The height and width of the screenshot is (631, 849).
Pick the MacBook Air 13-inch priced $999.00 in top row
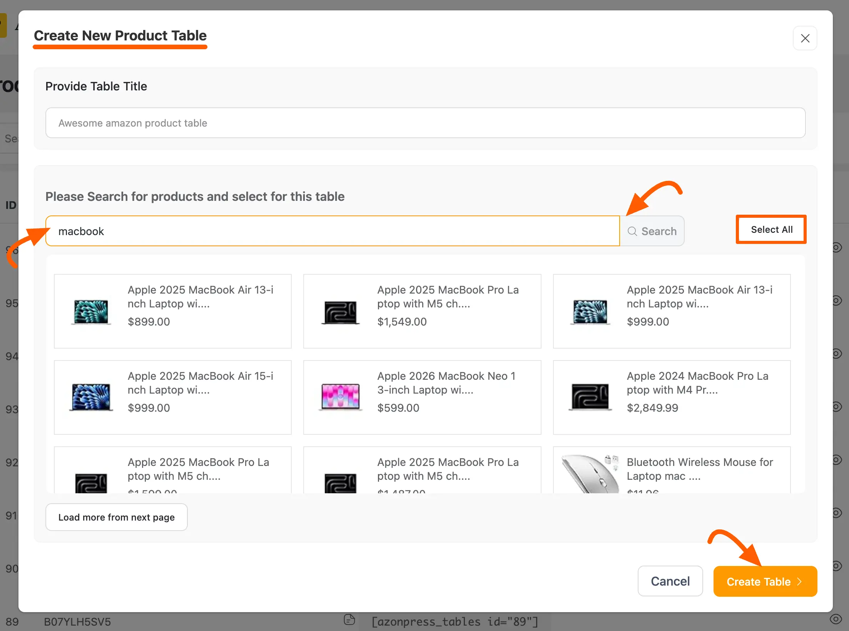pos(672,311)
